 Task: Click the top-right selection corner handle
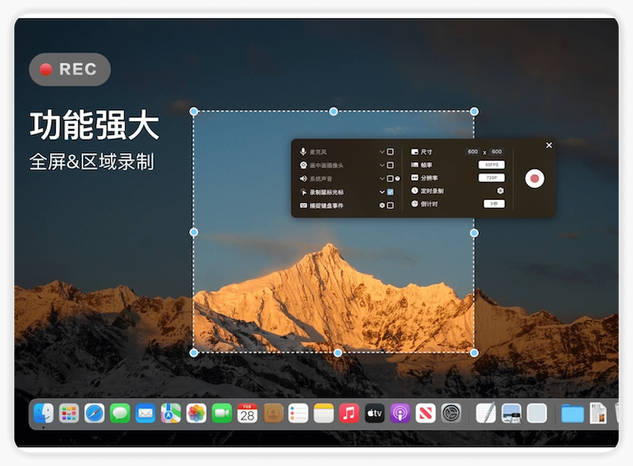[474, 112]
